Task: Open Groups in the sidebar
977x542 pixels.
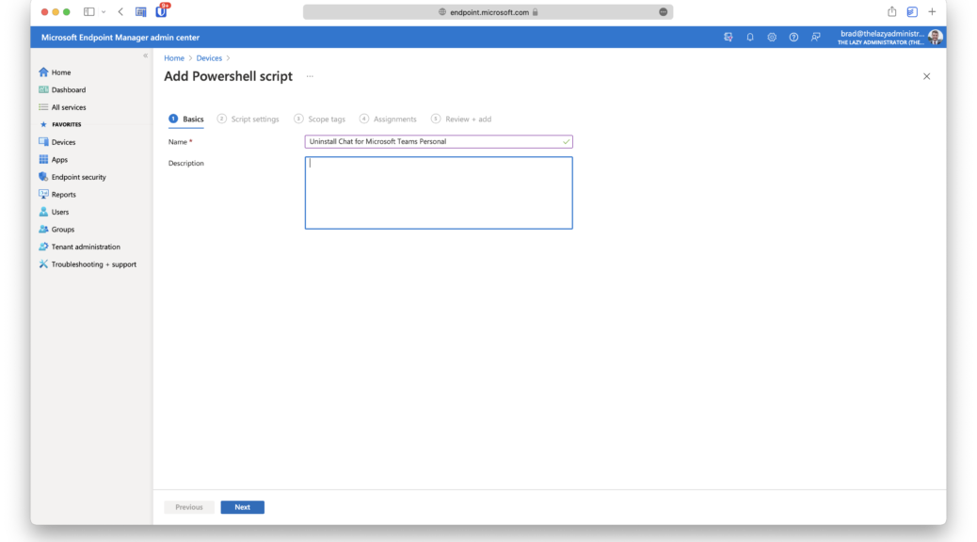Action: (x=56, y=230)
